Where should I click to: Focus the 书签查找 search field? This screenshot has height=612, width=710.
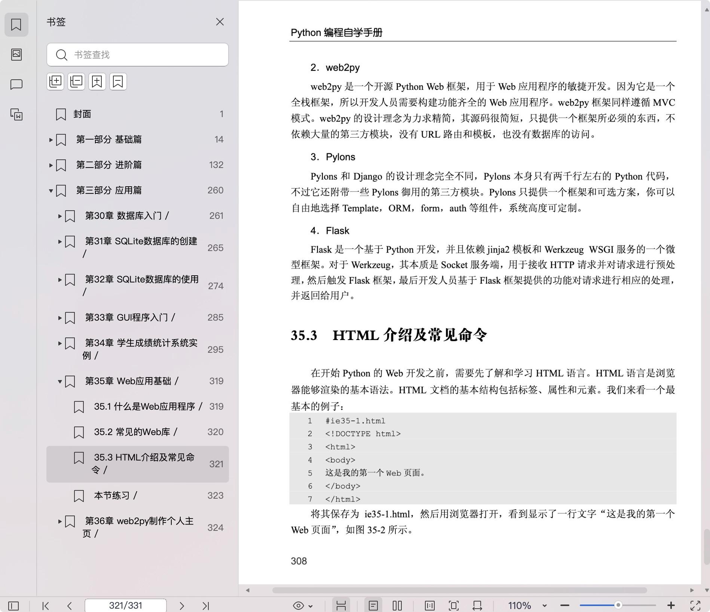click(138, 55)
